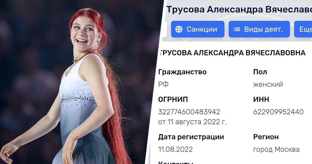Click the ОГРНИП label
This screenshot has height=164, width=312.
coord(173,99)
